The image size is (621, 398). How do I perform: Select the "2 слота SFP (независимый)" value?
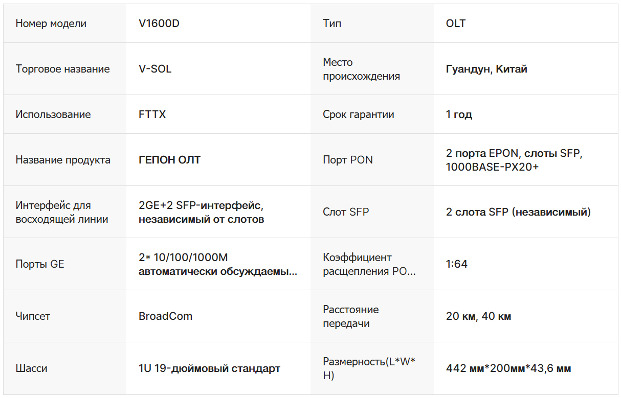click(x=518, y=212)
